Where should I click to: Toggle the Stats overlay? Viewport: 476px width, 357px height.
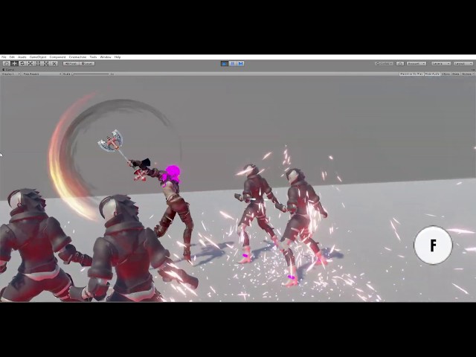click(456, 74)
